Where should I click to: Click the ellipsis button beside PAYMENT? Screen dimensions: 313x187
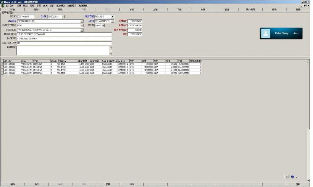[82, 30]
